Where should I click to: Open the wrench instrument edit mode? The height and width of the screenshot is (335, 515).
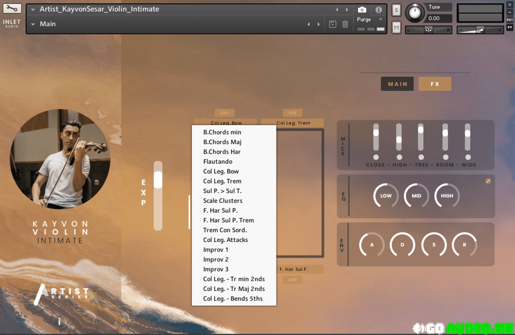pos(12,9)
